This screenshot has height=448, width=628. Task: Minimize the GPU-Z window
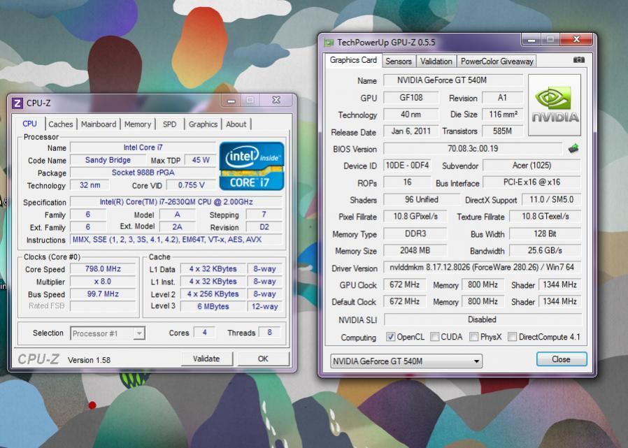click(531, 40)
